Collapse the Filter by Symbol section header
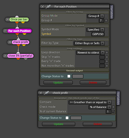 [x=75, y=26]
